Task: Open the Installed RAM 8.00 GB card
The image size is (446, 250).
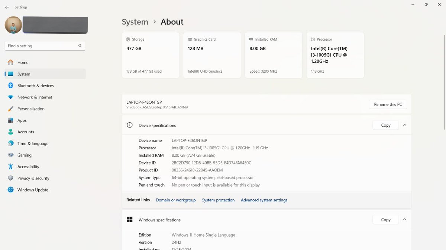Action: coord(274,55)
